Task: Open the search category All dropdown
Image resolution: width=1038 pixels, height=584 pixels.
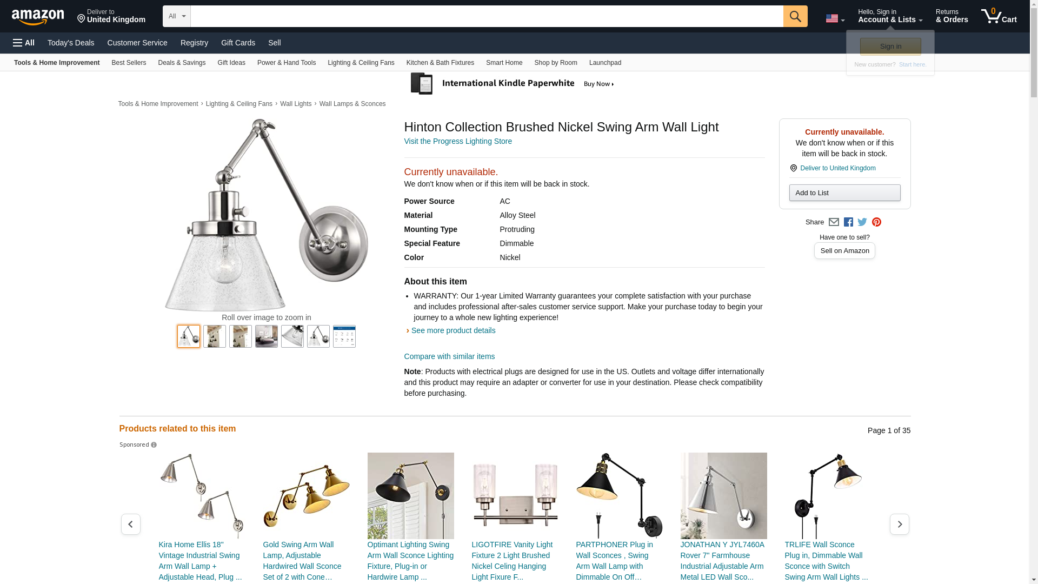Action: 177,16
